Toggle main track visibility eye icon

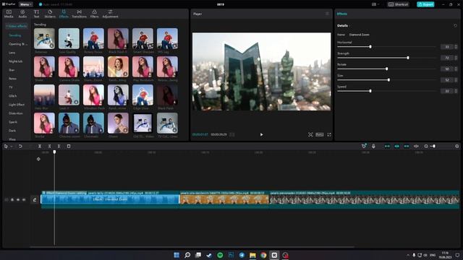tap(18, 200)
